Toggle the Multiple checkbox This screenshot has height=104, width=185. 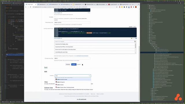[x=55, y=17]
